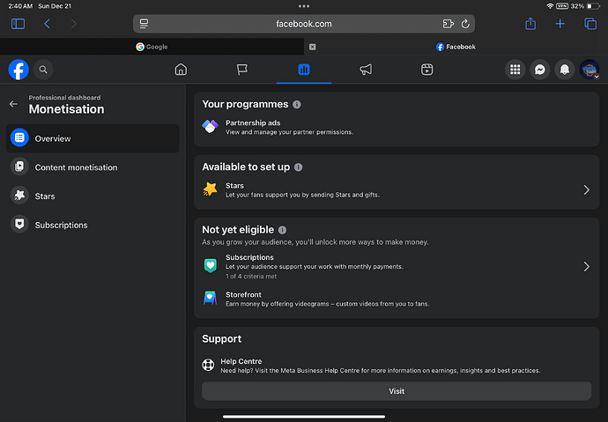Select Subscriptions in the sidebar
This screenshot has height=422, width=608.
61,225
